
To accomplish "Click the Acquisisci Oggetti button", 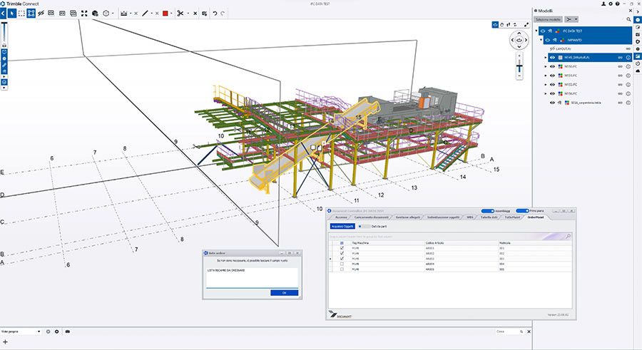I will click(342, 225).
